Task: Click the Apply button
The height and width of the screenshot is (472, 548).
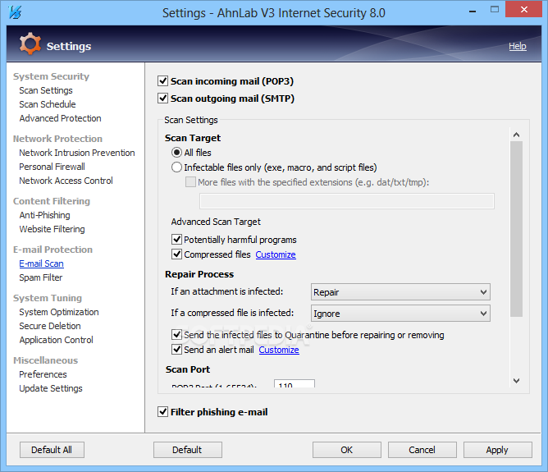Action: (x=498, y=450)
